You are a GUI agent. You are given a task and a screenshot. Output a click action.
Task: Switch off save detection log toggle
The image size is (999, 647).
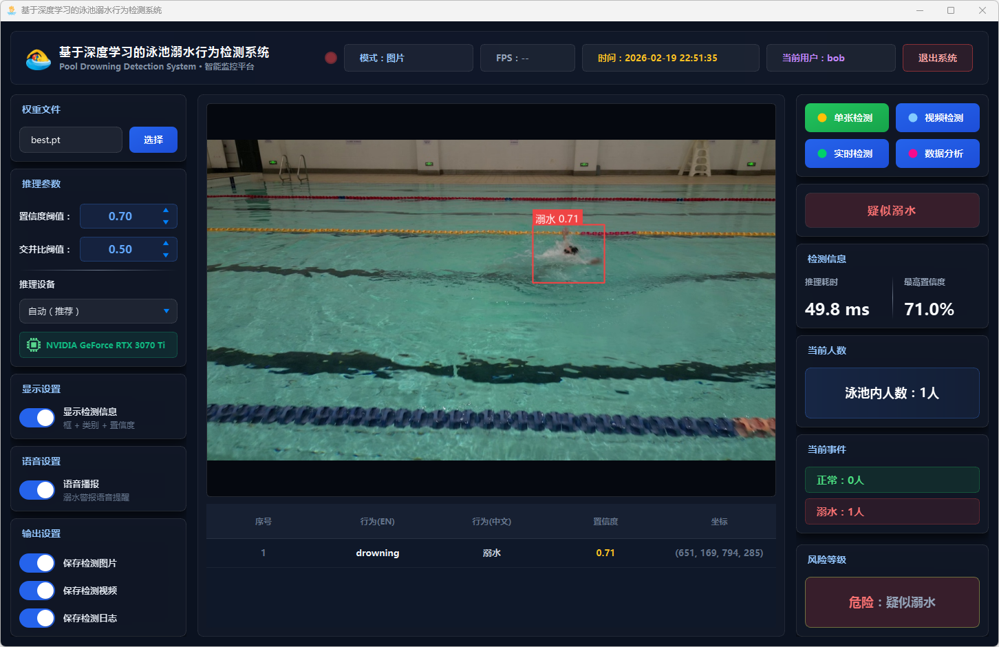coord(37,618)
